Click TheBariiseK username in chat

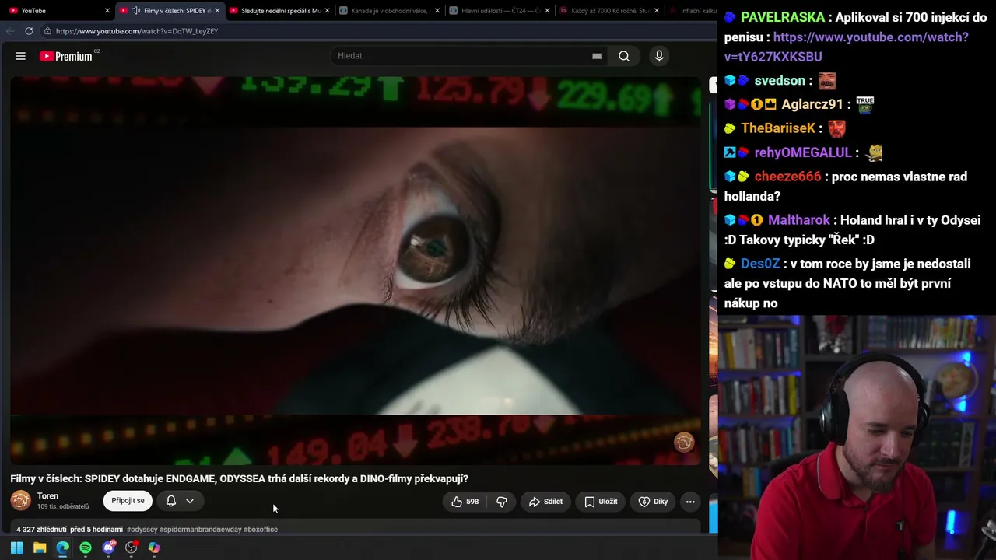[778, 128]
